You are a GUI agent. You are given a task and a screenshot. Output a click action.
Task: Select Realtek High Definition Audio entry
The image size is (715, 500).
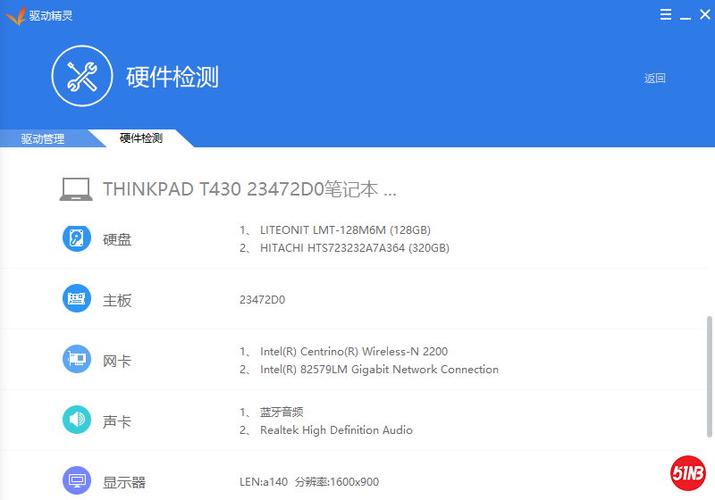tap(335, 430)
